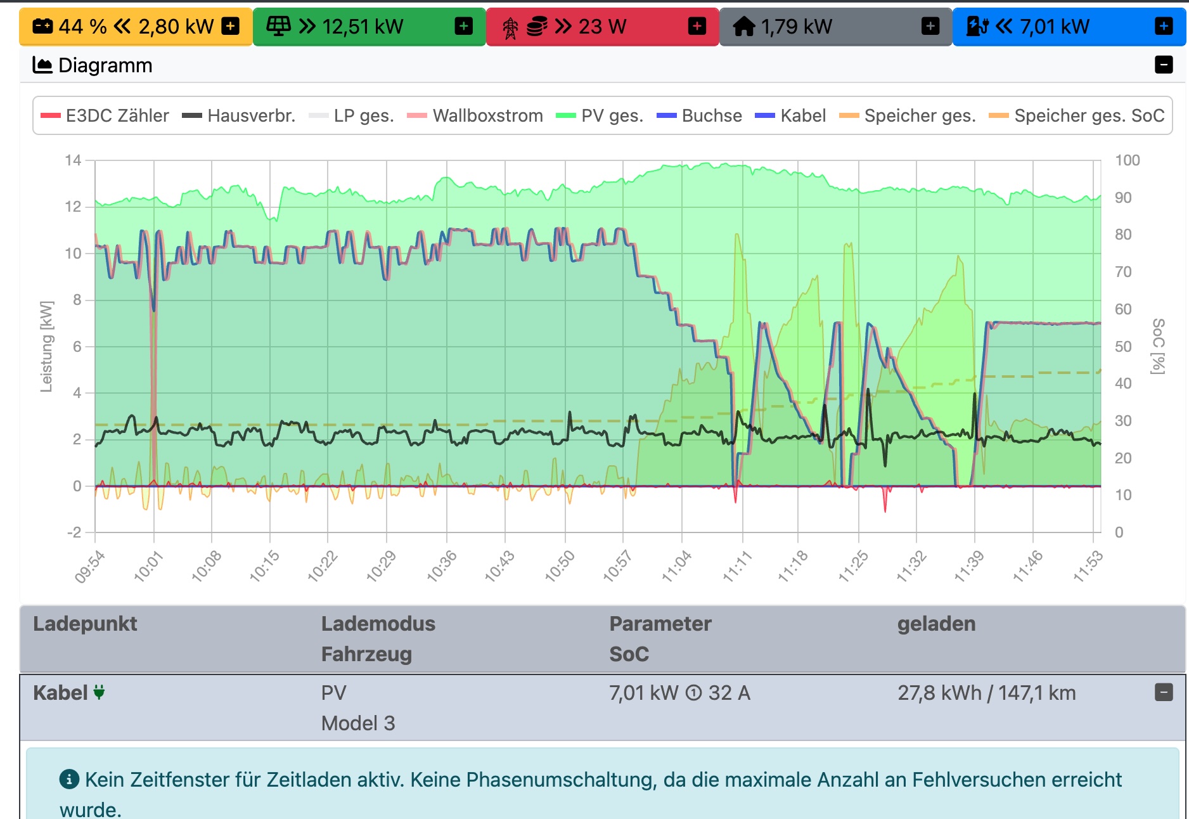Click the 32 A current value

[729, 693]
